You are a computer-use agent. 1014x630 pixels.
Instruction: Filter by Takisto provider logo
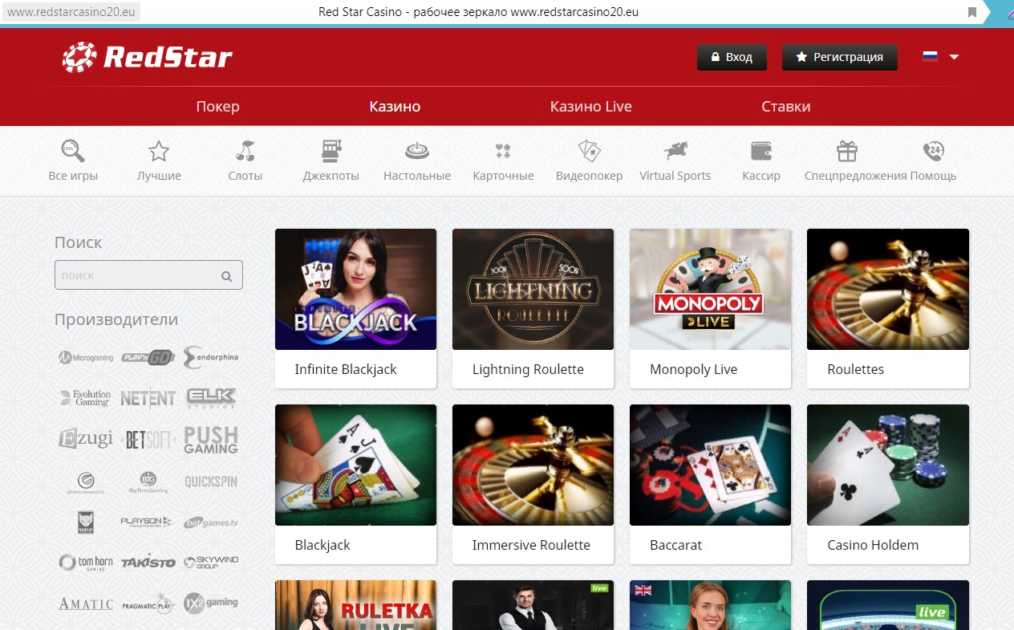148,563
